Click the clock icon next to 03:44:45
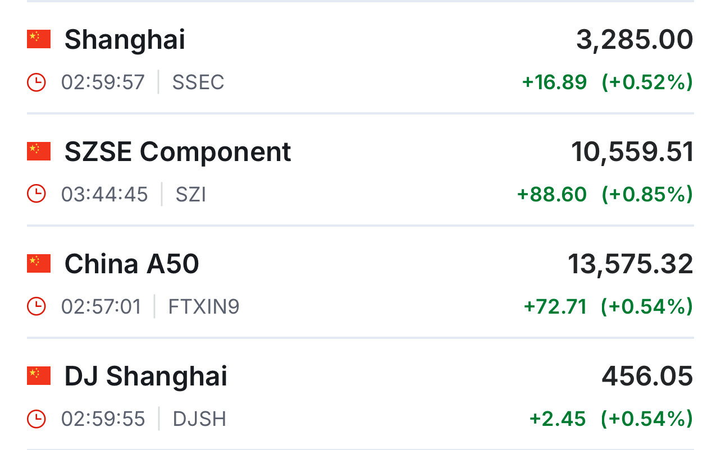Image resolution: width=721 pixels, height=450 pixels. tap(36, 195)
